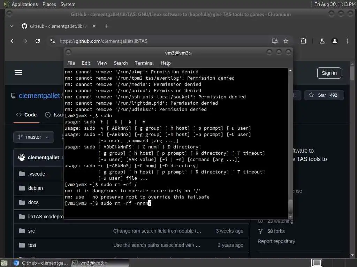Image resolution: width=357 pixels, height=267 pixels.
Task: Click the Sign in button
Action: [x=329, y=73]
